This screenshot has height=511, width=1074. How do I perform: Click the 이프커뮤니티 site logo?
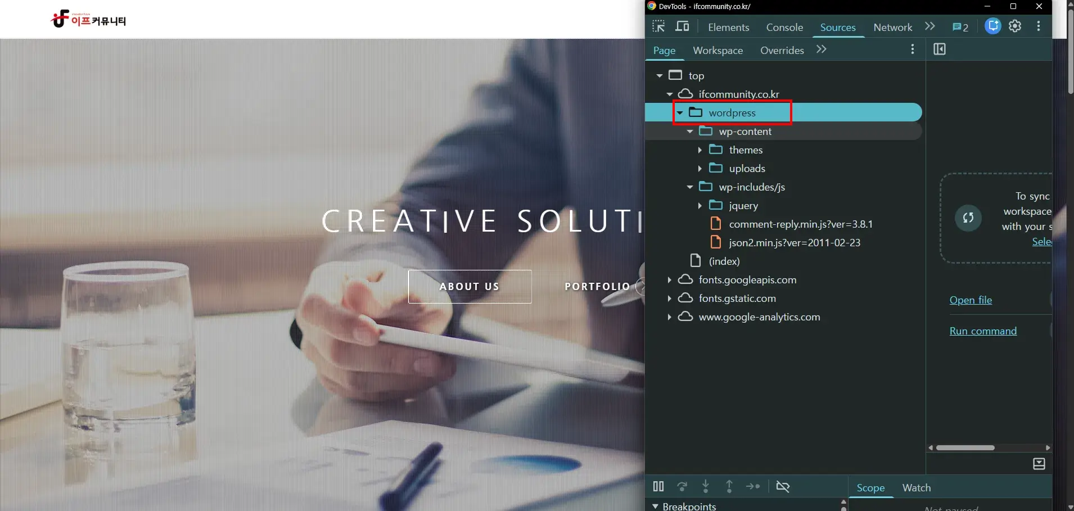(88, 19)
